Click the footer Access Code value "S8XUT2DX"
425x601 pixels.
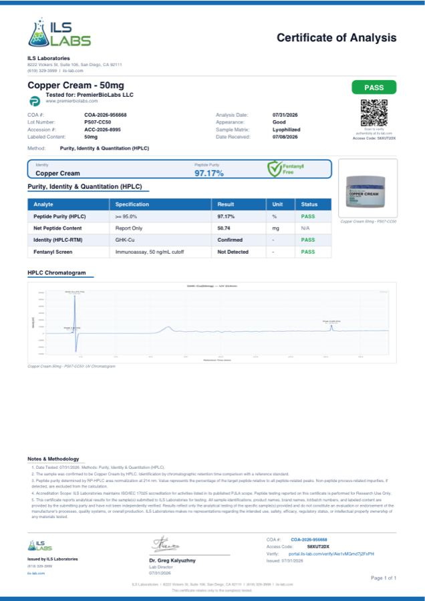(318, 546)
